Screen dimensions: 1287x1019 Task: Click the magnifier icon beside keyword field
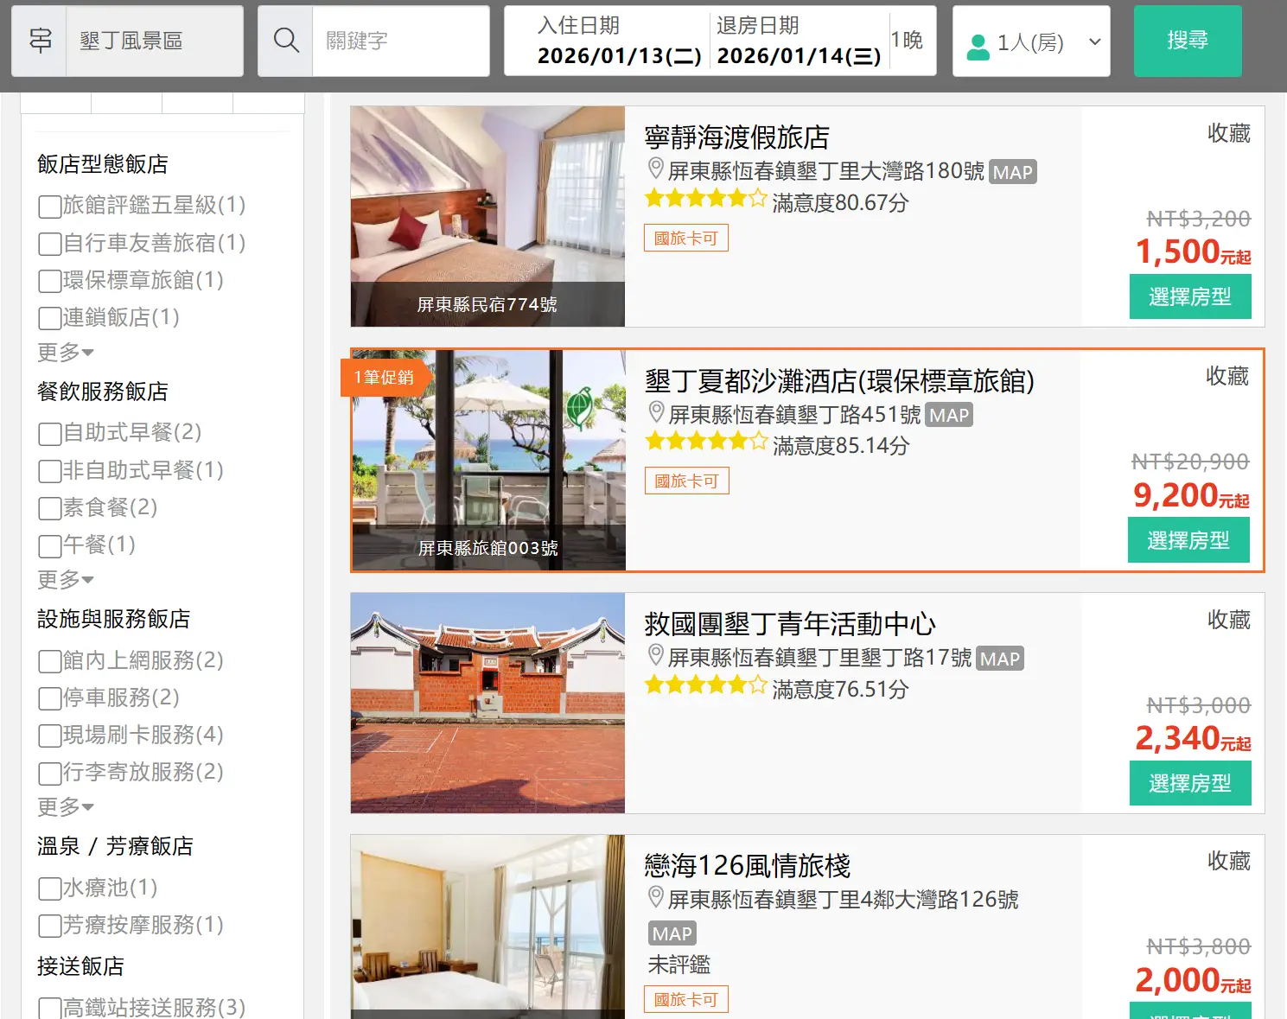[x=285, y=41]
